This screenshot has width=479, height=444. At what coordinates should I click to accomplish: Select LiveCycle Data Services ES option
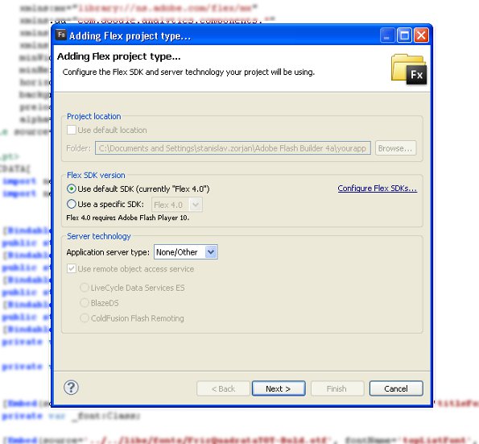85,288
